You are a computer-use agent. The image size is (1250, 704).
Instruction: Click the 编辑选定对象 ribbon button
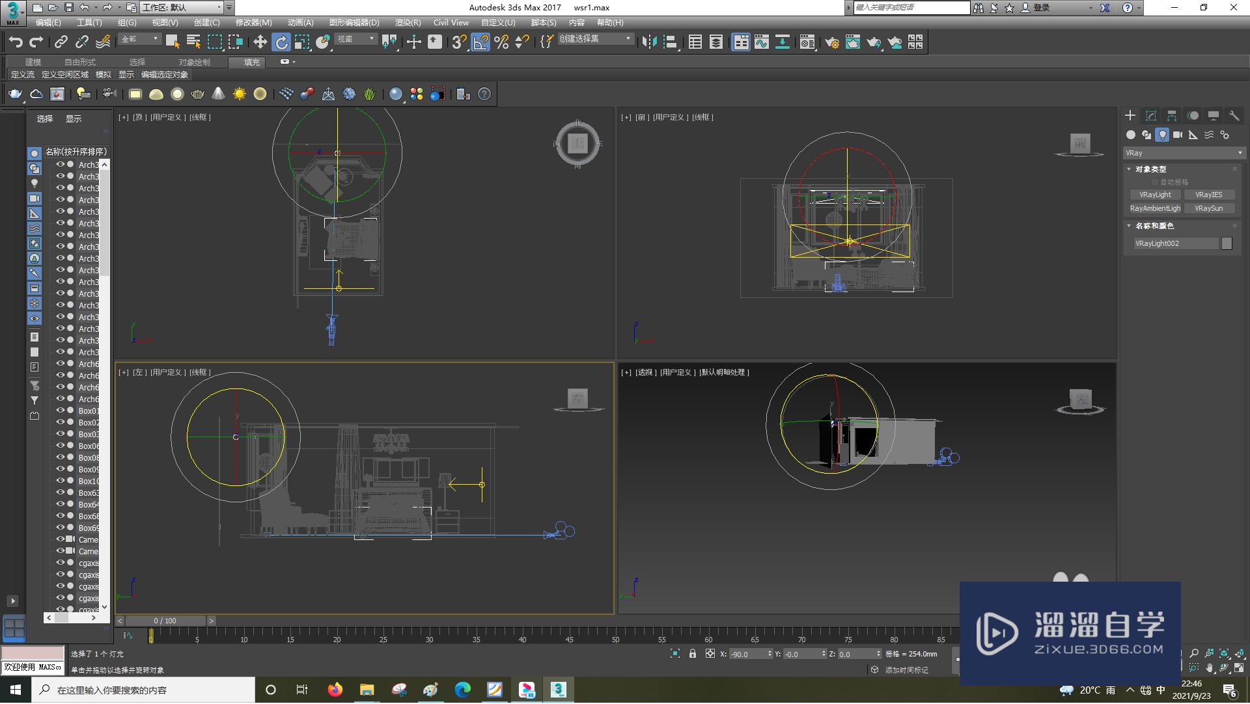(x=164, y=75)
